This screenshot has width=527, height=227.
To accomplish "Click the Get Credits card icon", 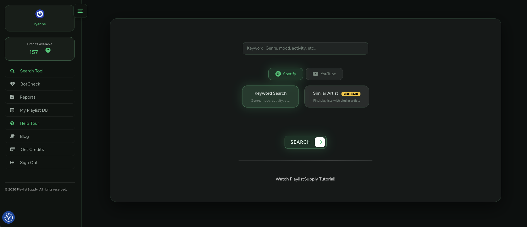I will click(13, 149).
